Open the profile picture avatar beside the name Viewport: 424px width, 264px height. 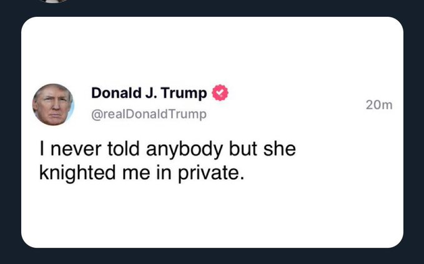(53, 105)
